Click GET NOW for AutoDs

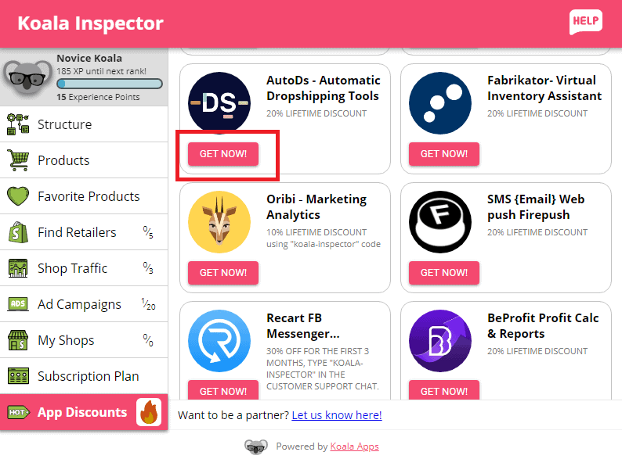coord(223,154)
